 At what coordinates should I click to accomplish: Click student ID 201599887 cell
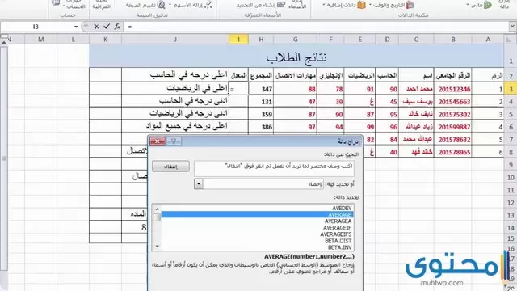tap(452, 127)
